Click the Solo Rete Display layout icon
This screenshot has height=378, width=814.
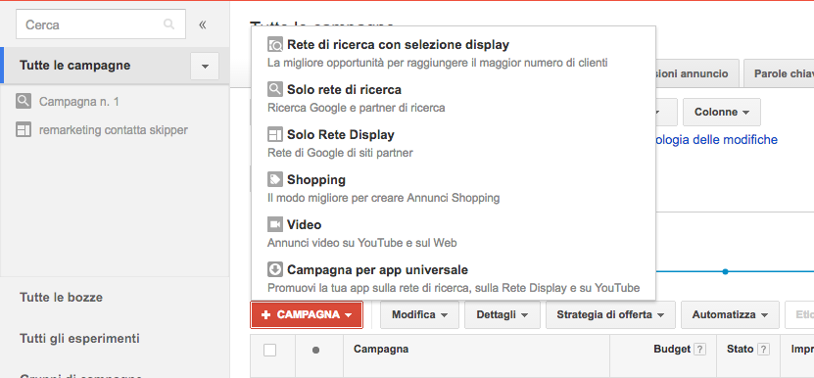coord(275,134)
